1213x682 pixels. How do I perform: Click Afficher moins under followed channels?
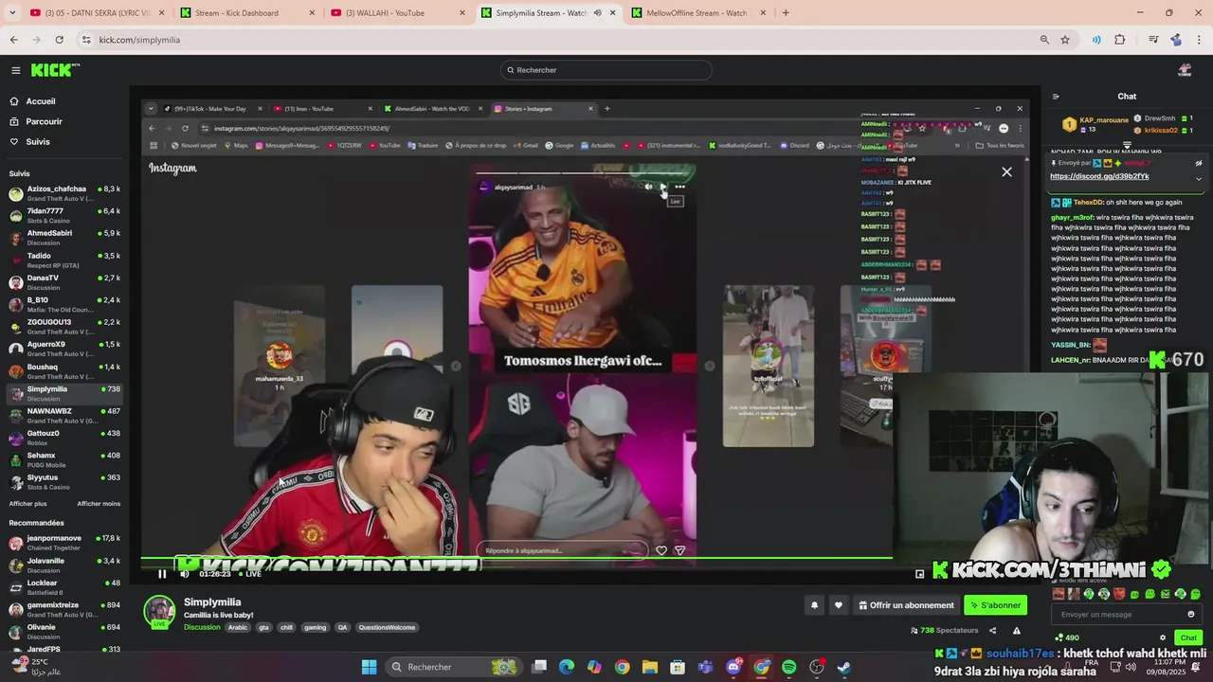[99, 504]
